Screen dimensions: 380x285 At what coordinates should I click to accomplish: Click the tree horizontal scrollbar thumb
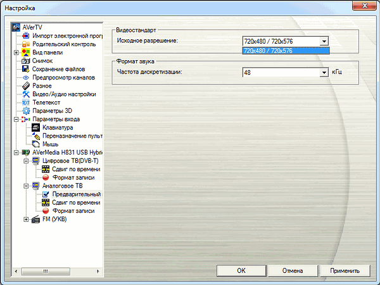point(46,271)
